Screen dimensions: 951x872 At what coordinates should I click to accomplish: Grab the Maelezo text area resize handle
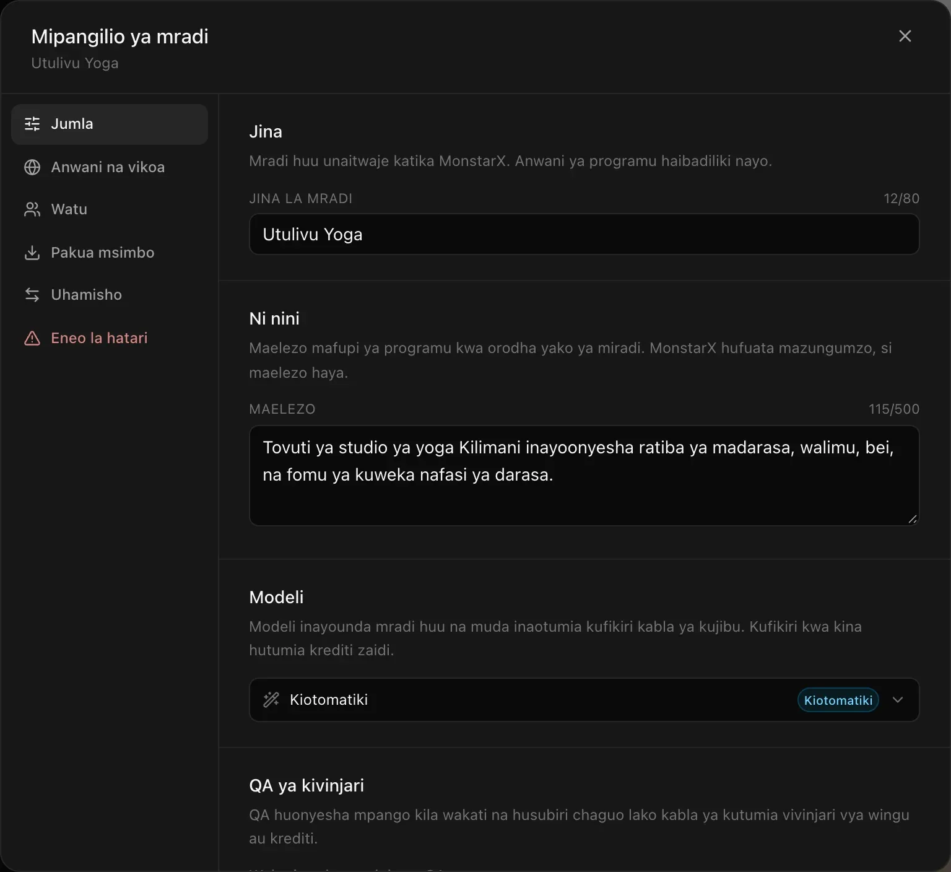[913, 519]
